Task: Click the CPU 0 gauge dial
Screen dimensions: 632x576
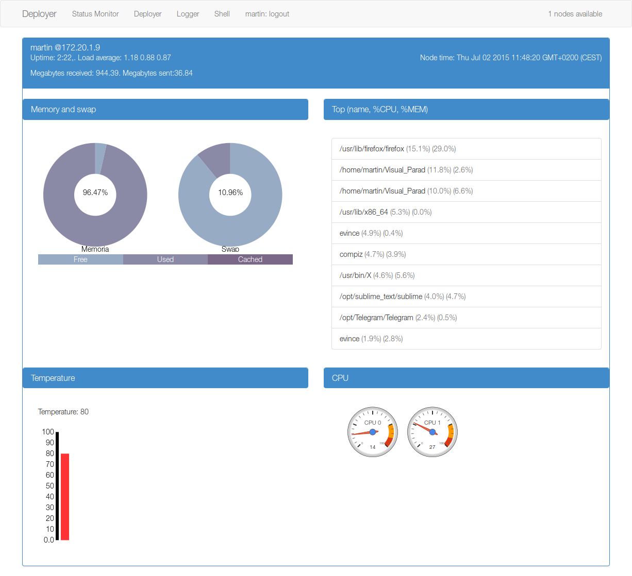Action: [372, 431]
